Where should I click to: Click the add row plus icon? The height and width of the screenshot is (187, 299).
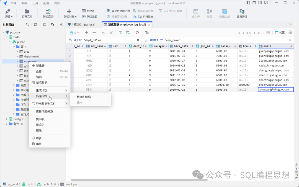pyautogui.click(x=87, y=33)
